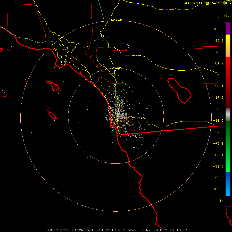Select the 92.3 velocity scale value

(219, 40)
